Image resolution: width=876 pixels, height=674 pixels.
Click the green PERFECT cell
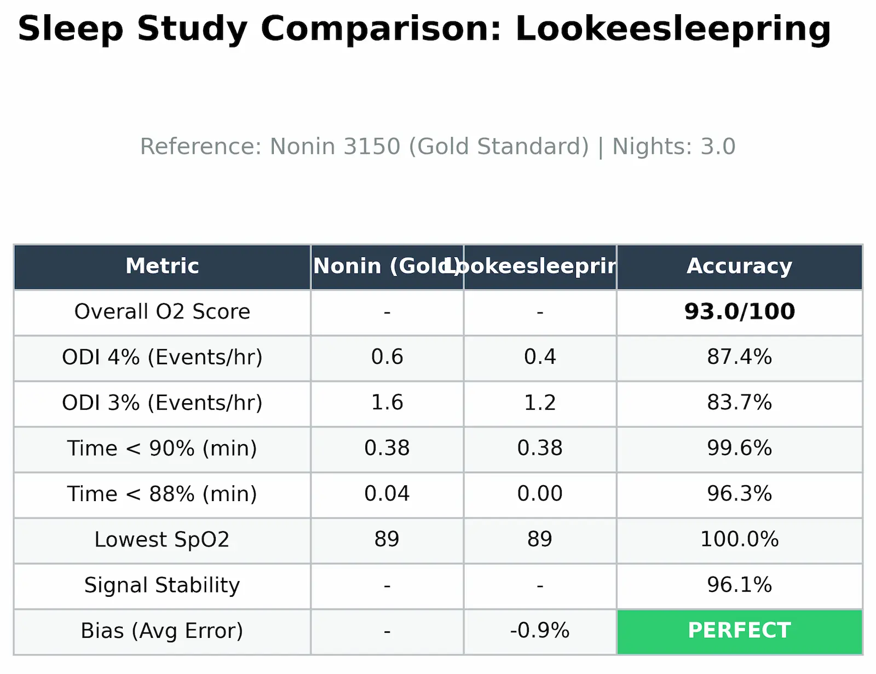click(739, 631)
